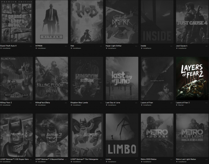The image size is (209, 164).
Task: Open the more options menu for Inside
Action: point(171,46)
